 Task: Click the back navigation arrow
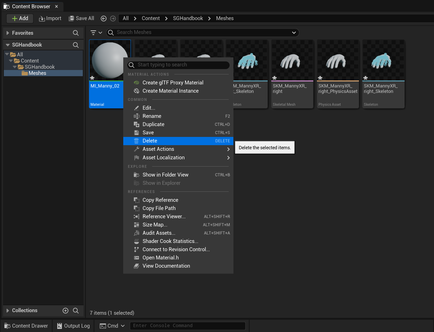pos(104,18)
